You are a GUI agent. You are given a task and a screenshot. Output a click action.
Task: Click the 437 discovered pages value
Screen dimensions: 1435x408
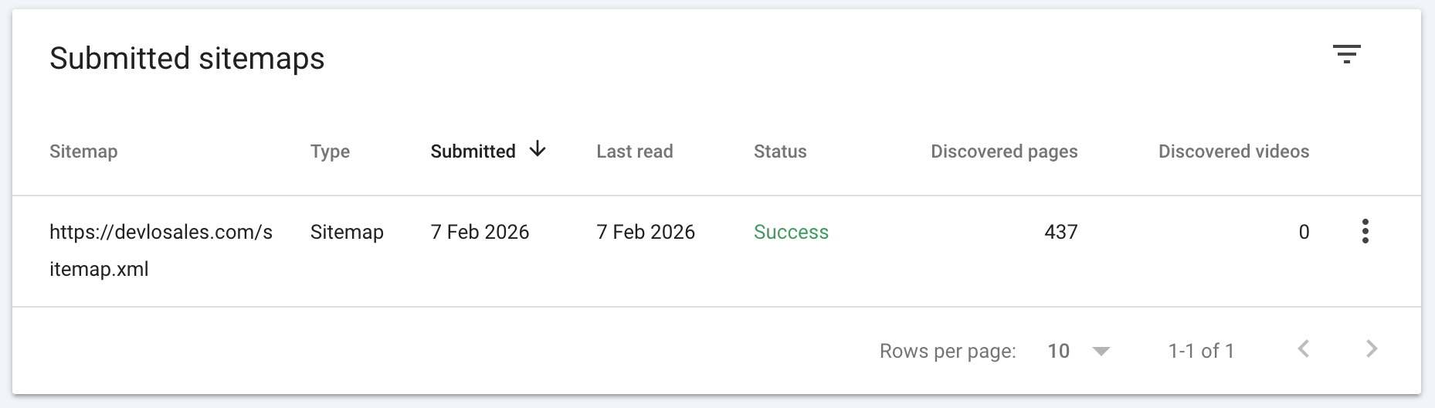[x=1060, y=233]
